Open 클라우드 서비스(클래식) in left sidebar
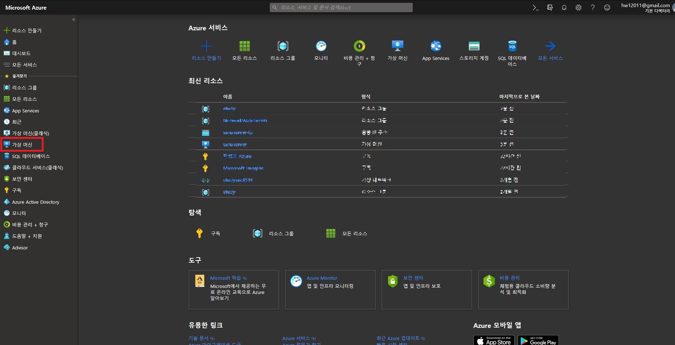 coord(33,168)
